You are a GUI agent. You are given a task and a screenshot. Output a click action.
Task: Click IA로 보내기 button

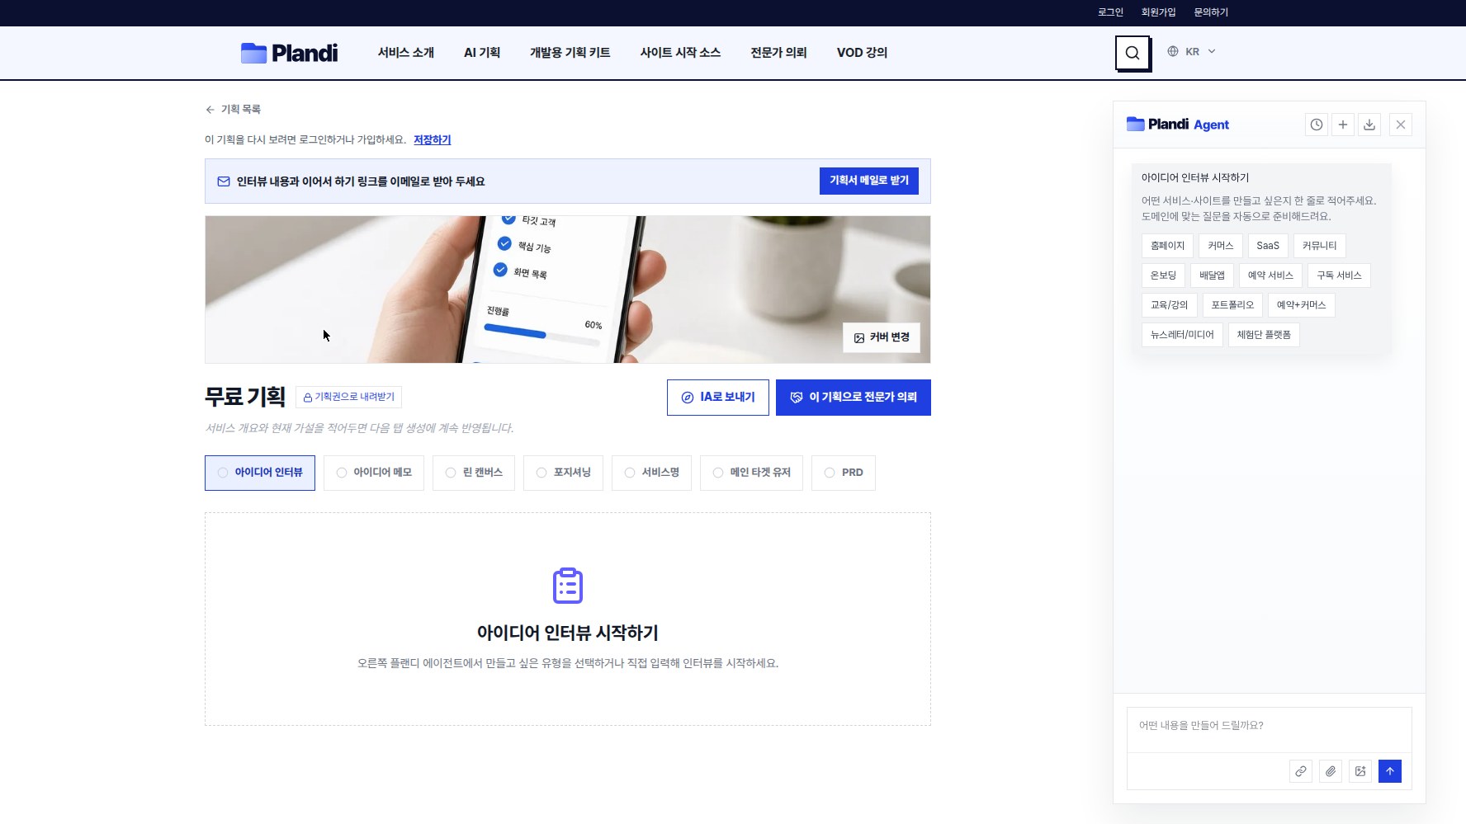click(x=718, y=398)
